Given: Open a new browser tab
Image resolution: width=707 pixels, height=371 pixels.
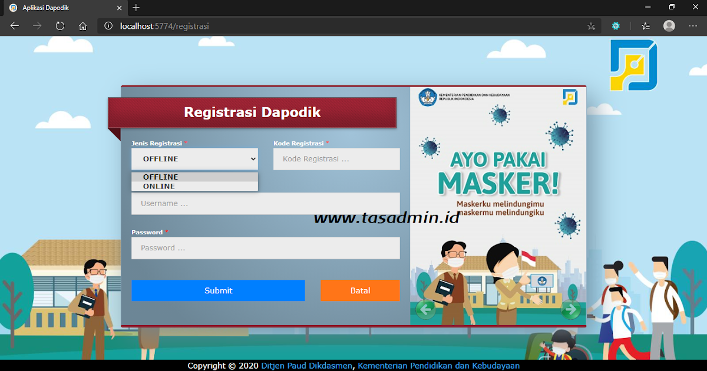Looking at the screenshot, I should pyautogui.click(x=136, y=8).
